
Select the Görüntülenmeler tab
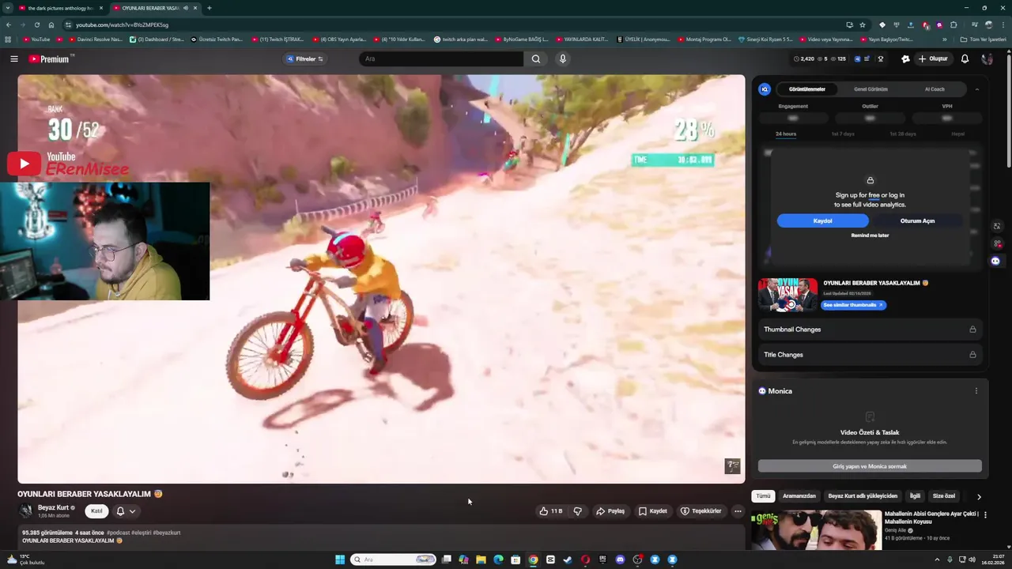click(x=807, y=89)
